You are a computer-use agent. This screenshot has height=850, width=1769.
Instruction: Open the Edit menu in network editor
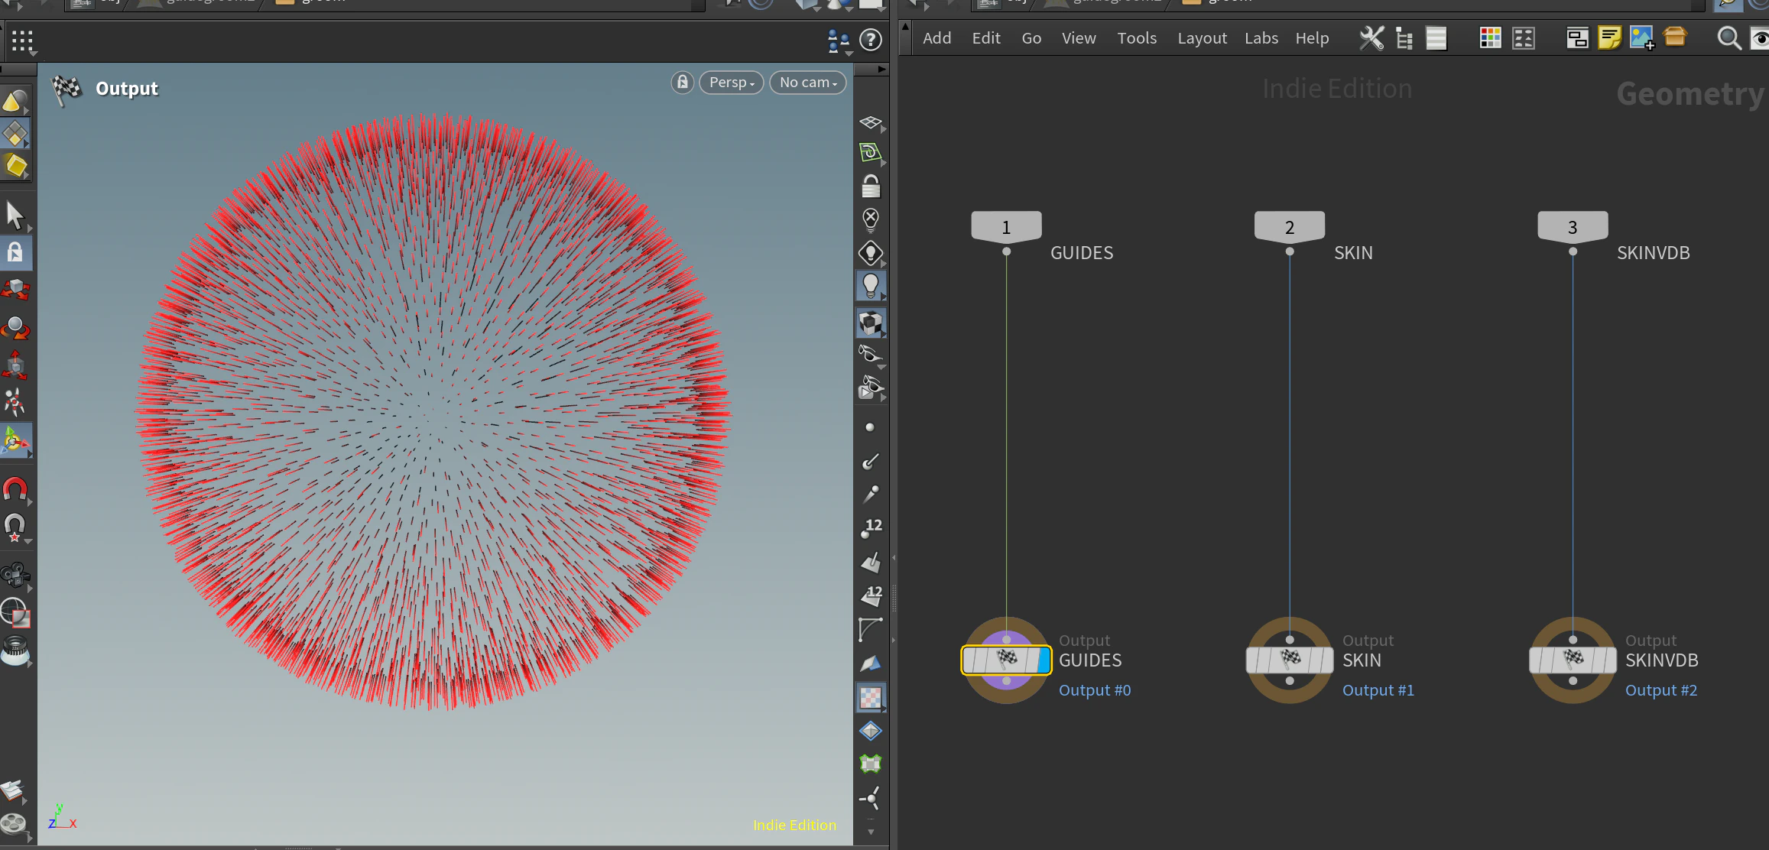tap(986, 38)
